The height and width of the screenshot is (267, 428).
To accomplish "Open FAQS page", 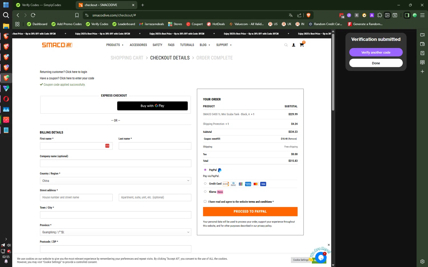I will pos(171,45).
